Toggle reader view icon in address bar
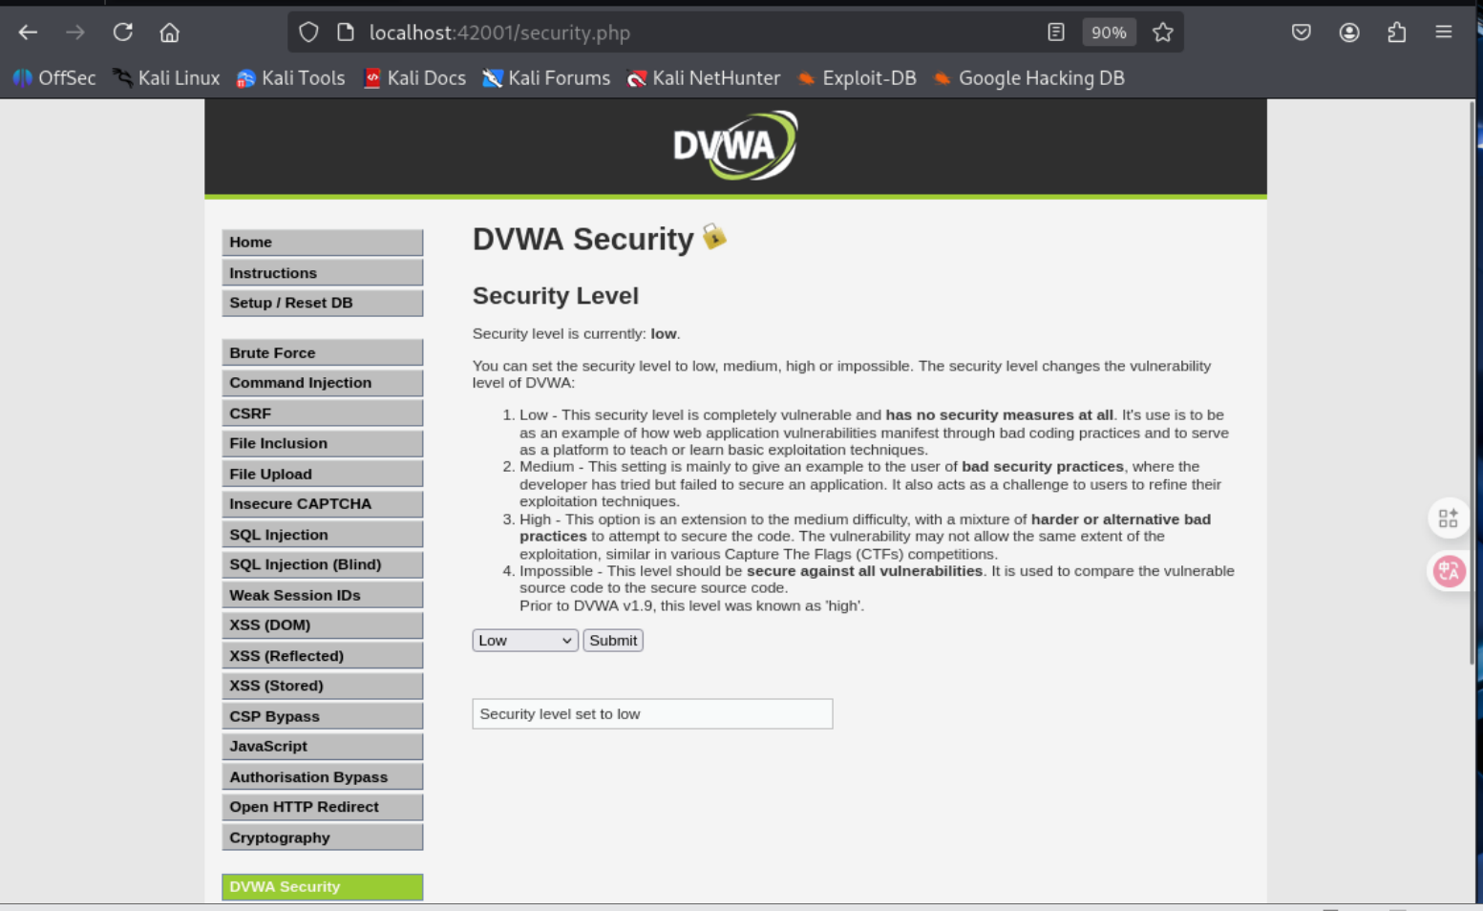 coord(1056,32)
